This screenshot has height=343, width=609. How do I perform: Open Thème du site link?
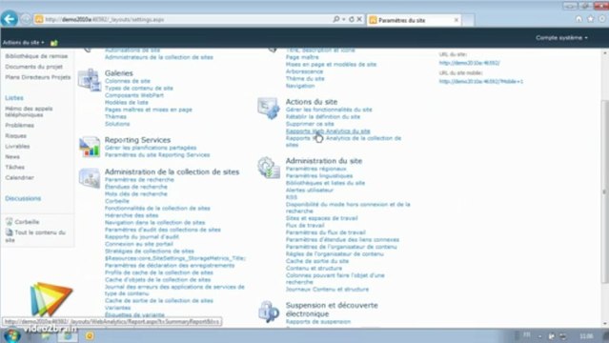pos(305,78)
